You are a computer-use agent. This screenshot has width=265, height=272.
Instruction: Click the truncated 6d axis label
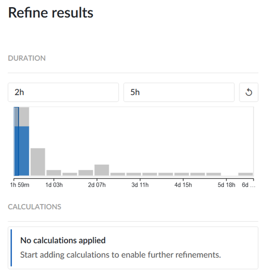tap(248, 185)
